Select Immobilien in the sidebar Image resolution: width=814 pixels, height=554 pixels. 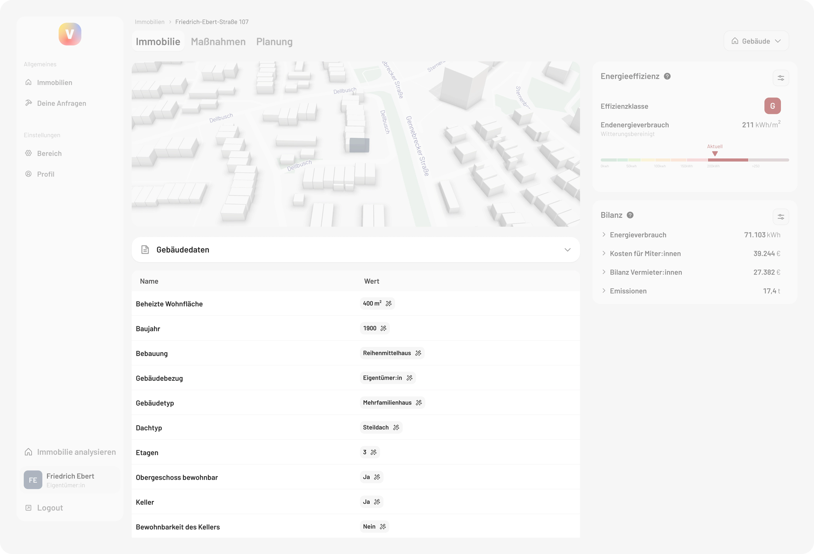(54, 82)
